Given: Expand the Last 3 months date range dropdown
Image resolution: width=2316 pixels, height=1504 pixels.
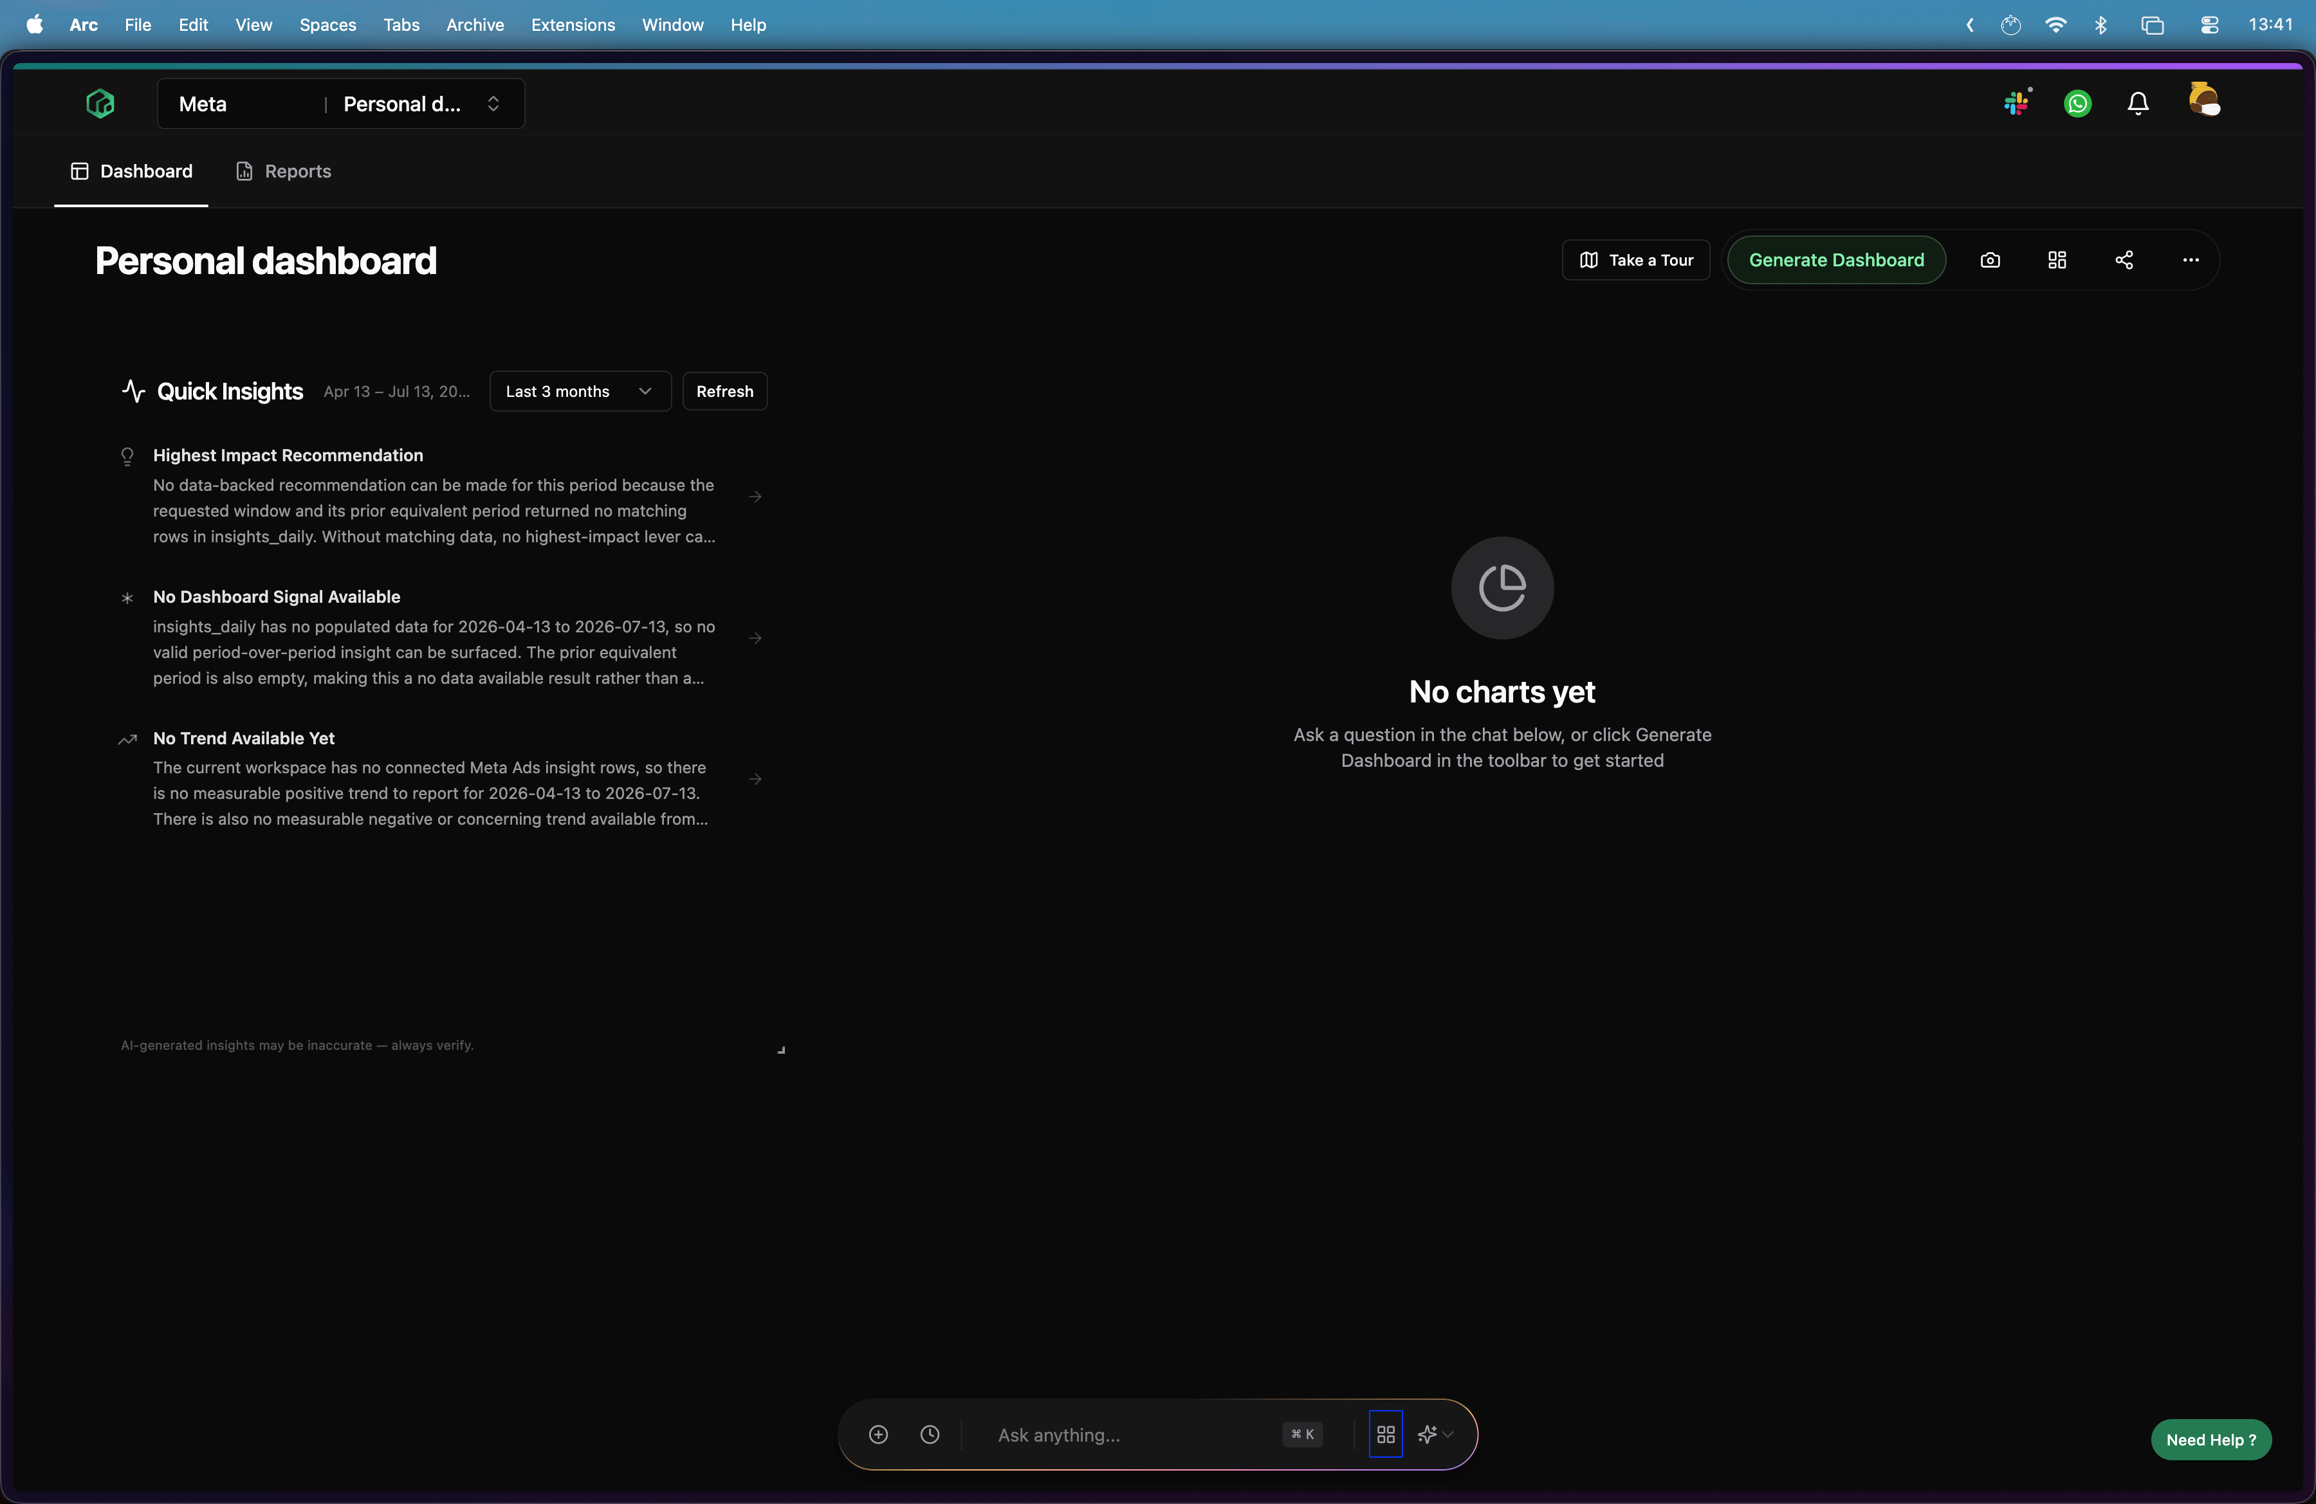Looking at the screenshot, I should click(580, 391).
